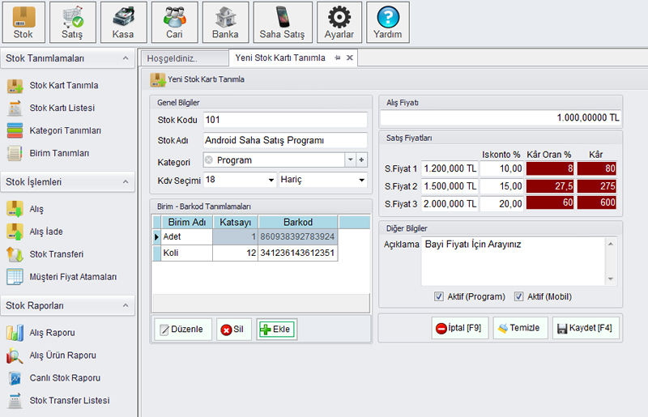Viewport: 648px width, 417px height.
Task: Open the Cari module
Action: (x=174, y=23)
